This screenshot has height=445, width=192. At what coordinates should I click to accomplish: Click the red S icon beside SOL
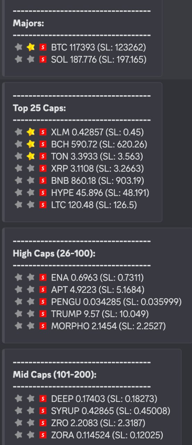click(43, 59)
